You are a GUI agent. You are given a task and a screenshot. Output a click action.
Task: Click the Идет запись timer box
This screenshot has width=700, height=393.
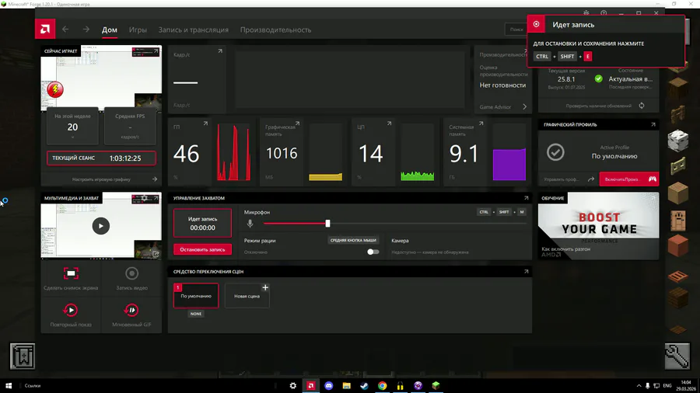click(x=203, y=223)
